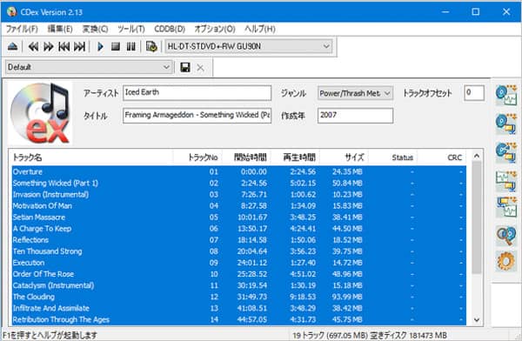Select the Ten Thousand Strong track
522x341 pixels.
(239, 251)
